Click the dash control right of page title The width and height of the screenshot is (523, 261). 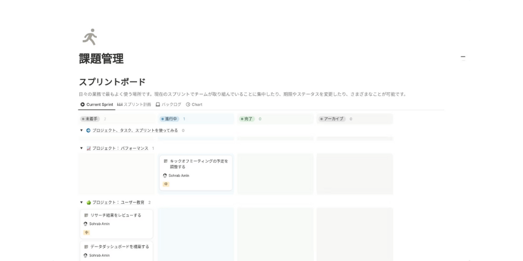(x=463, y=57)
